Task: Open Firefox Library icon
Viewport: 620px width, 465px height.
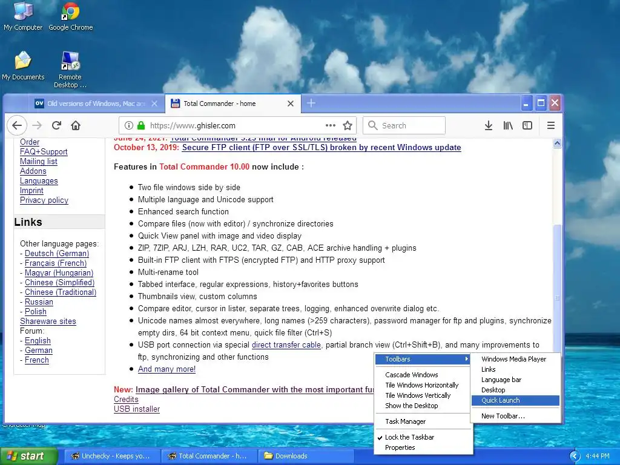Action: 508,125
